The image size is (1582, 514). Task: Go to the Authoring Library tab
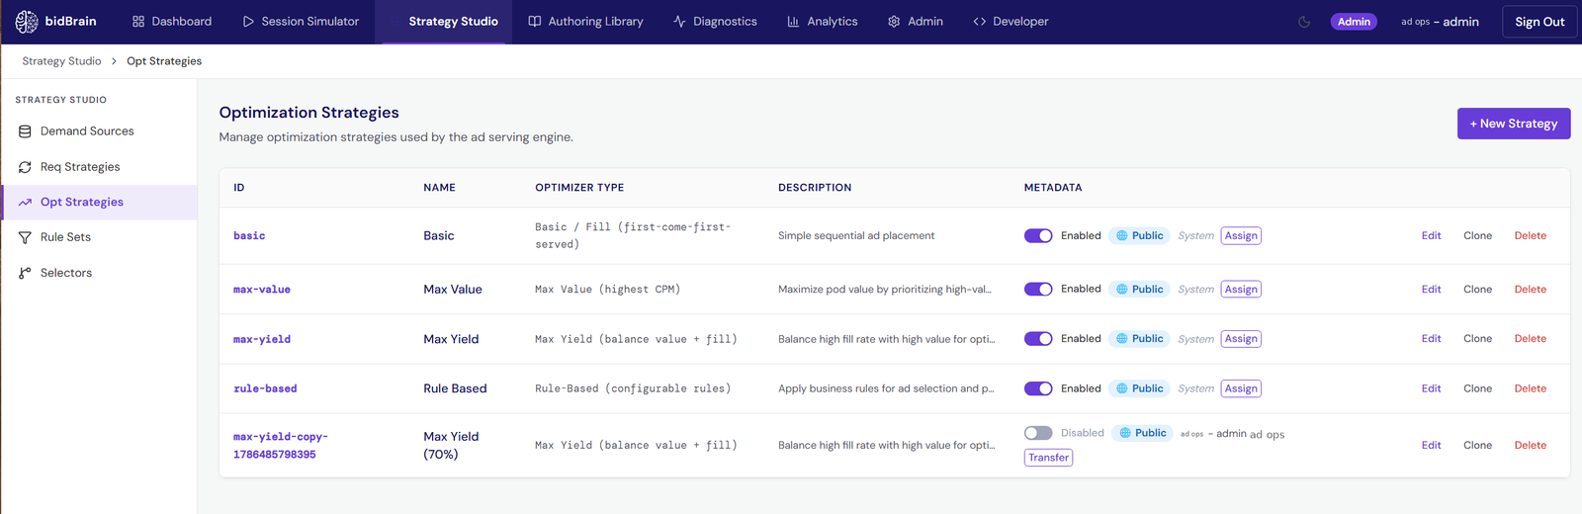tap(585, 22)
